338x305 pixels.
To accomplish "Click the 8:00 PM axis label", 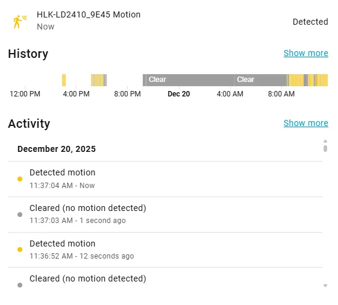I will [x=127, y=94].
